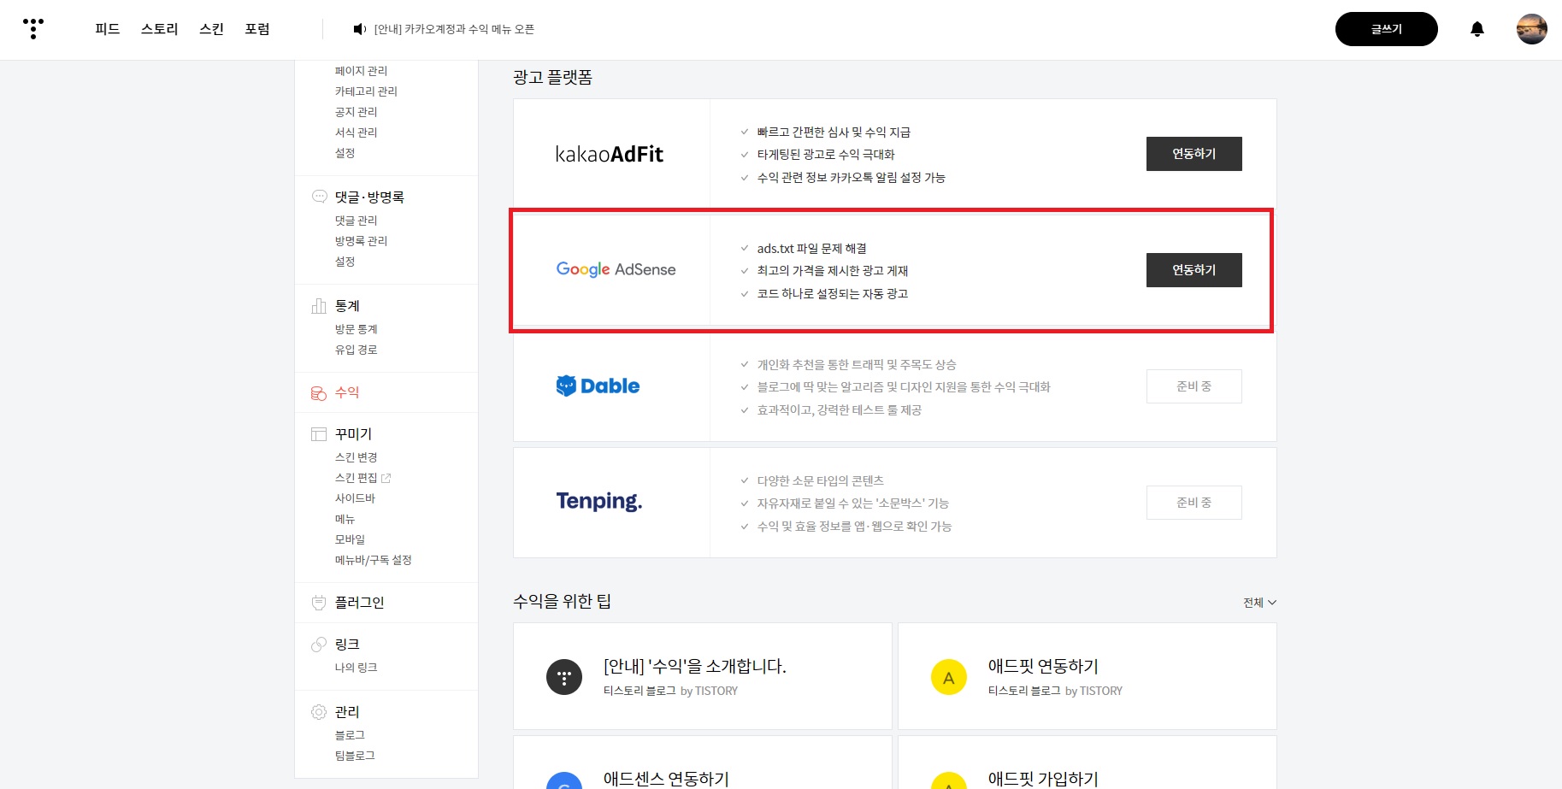The image size is (1562, 789).
Task: Open 공지 관리 in sidebar
Action: point(356,112)
